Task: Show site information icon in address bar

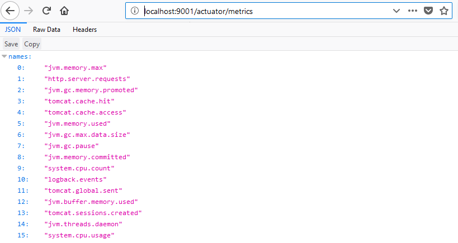Action: point(134,11)
